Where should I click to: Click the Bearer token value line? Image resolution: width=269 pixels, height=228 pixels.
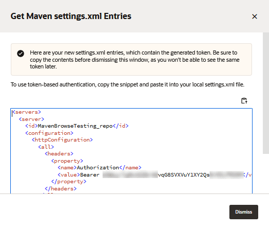pyautogui.click(x=154, y=175)
